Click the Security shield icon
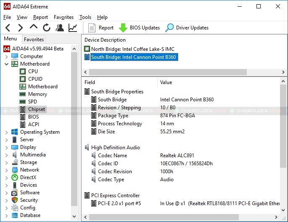Image resolution: width=288 pixels, height=222 pixels. (x=15, y=200)
